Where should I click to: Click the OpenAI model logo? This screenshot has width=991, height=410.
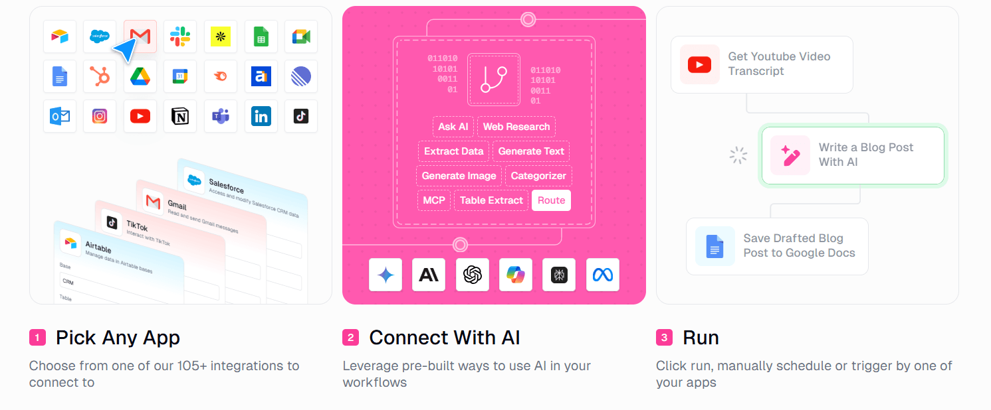coord(473,275)
